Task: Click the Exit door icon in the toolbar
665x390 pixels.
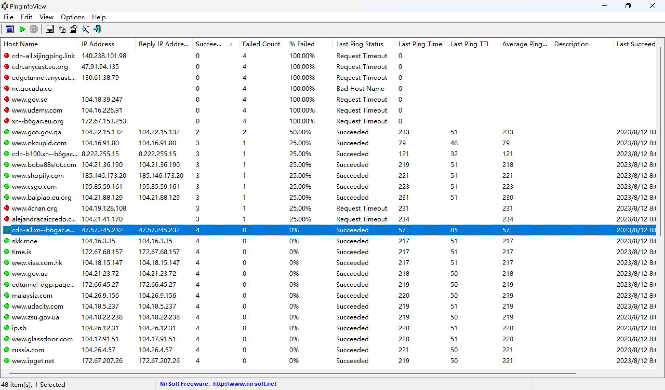Action: tap(97, 29)
